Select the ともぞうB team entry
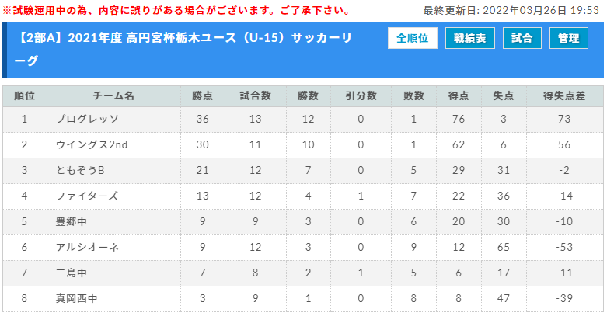Viewport: 607px width, 316px height. pyautogui.click(x=80, y=170)
